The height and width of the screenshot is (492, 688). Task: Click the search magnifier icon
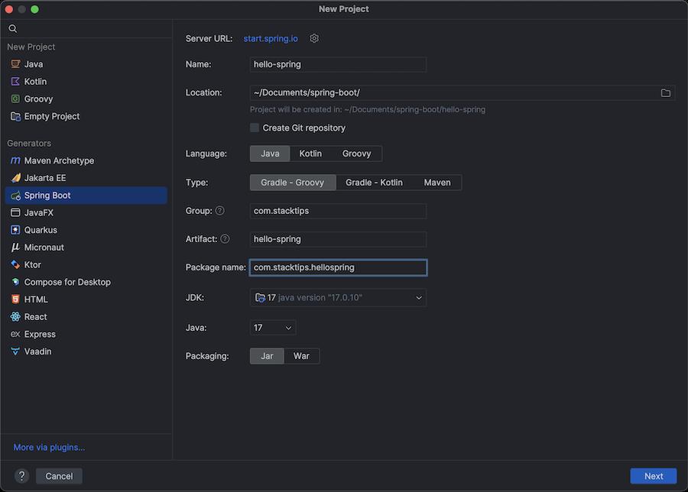click(13, 28)
